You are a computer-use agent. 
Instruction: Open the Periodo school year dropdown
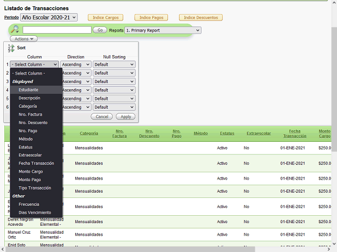tap(49, 17)
